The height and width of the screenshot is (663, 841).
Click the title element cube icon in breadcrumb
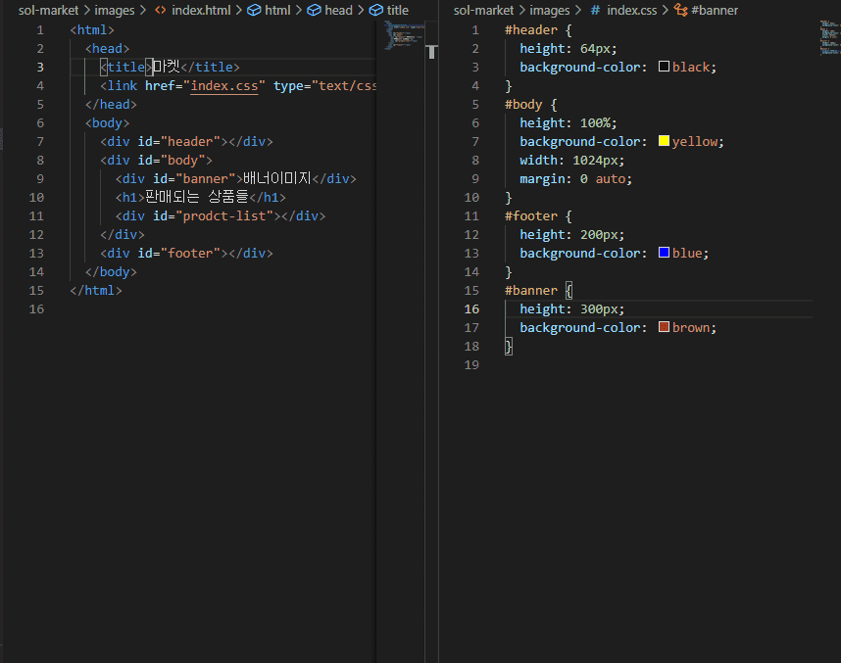click(x=376, y=10)
